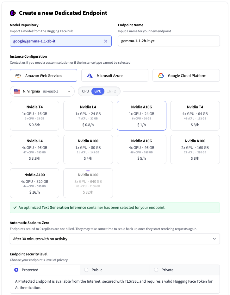Choose the Nvidia L4 1x GPU 24 GB instance
Viewport: 230px width, 295px height.
pos(88,116)
